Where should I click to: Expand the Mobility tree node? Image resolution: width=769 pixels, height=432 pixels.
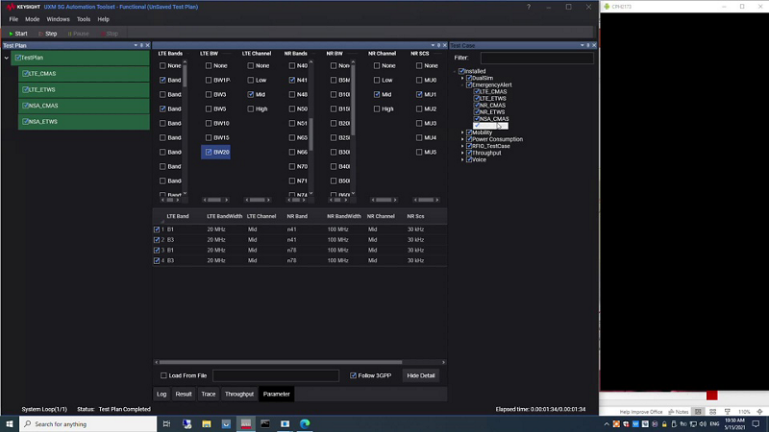462,132
